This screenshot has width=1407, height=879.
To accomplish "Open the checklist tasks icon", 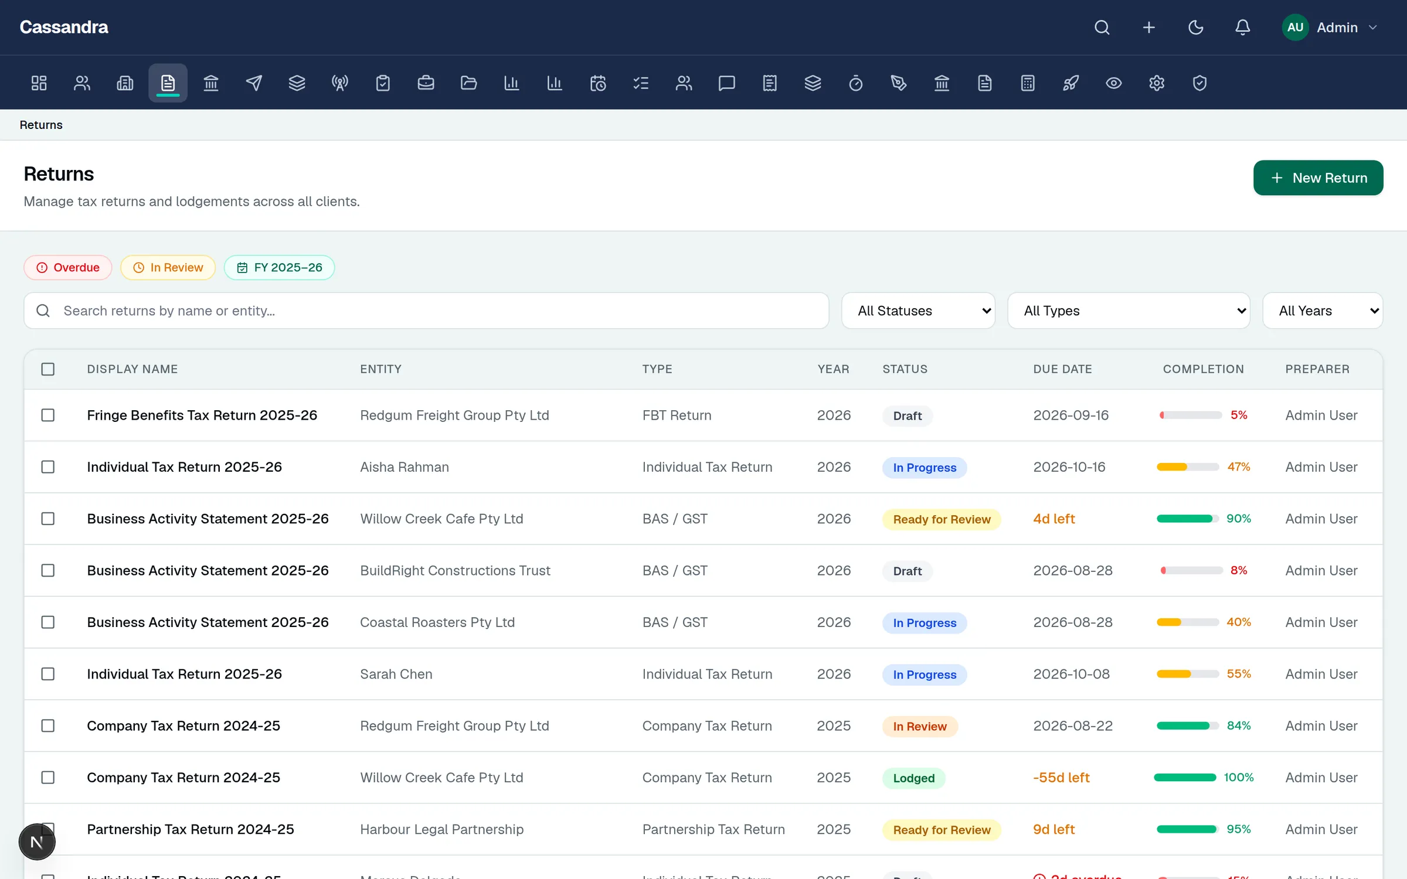I will (641, 83).
